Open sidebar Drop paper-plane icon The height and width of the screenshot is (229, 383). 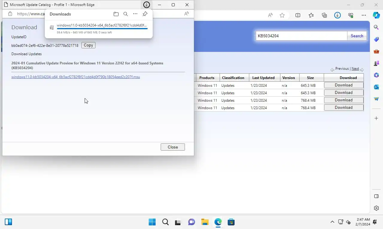click(376, 99)
